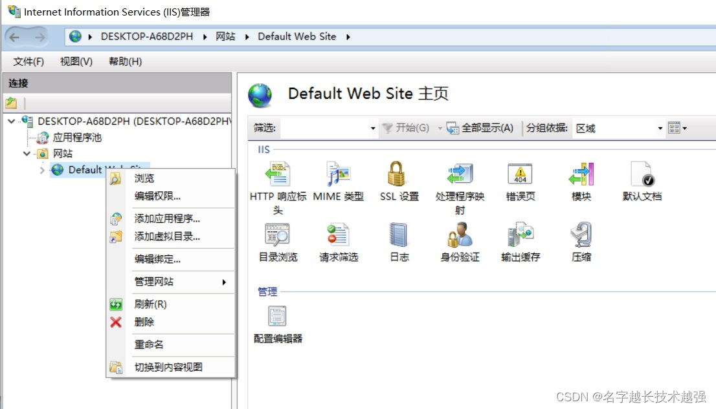Open the 默认文档 feature icon
The image size is (716, 409).
[642, 174]
